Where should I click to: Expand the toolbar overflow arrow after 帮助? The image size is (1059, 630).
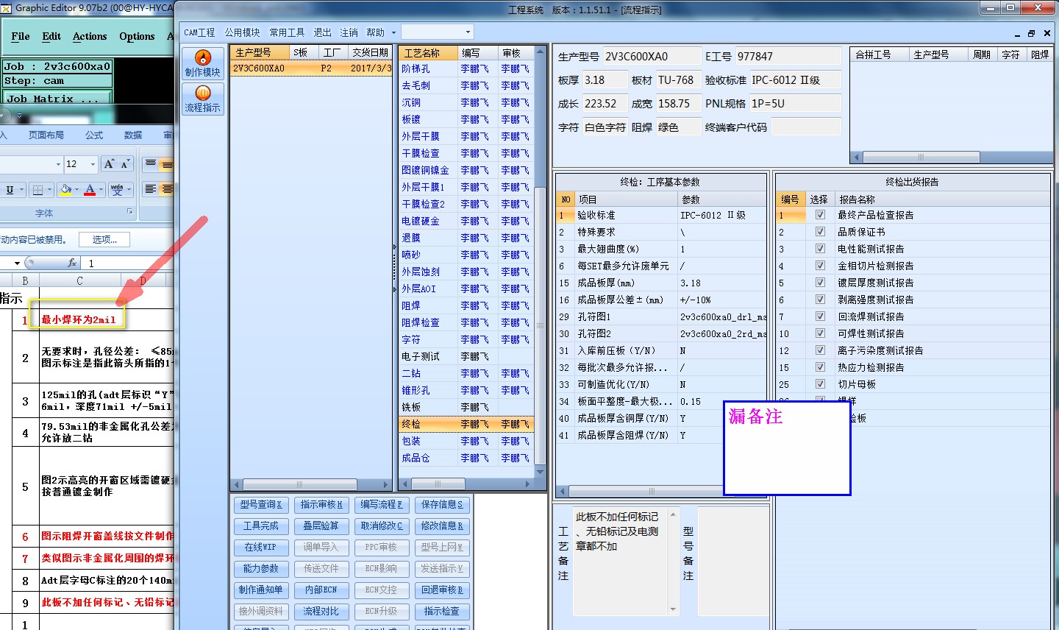pos(393,32)
